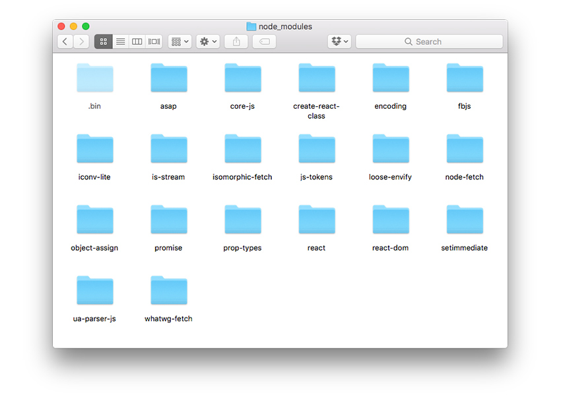Screen dimensions: 561x397
Task: Select the encoding folder icon
Action: pos(391,78)
